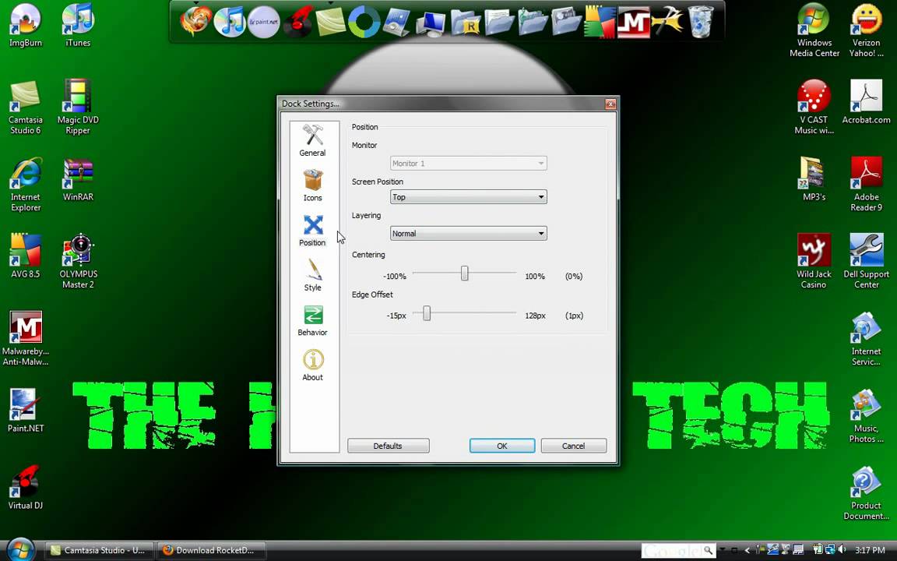This screenshot has width=897, height=561.
Task: Open MP3's folder on desktop
Action: [814, 179]
